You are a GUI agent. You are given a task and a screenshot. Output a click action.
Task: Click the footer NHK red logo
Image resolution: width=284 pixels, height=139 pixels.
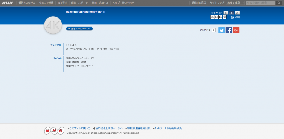pos(54,131)
